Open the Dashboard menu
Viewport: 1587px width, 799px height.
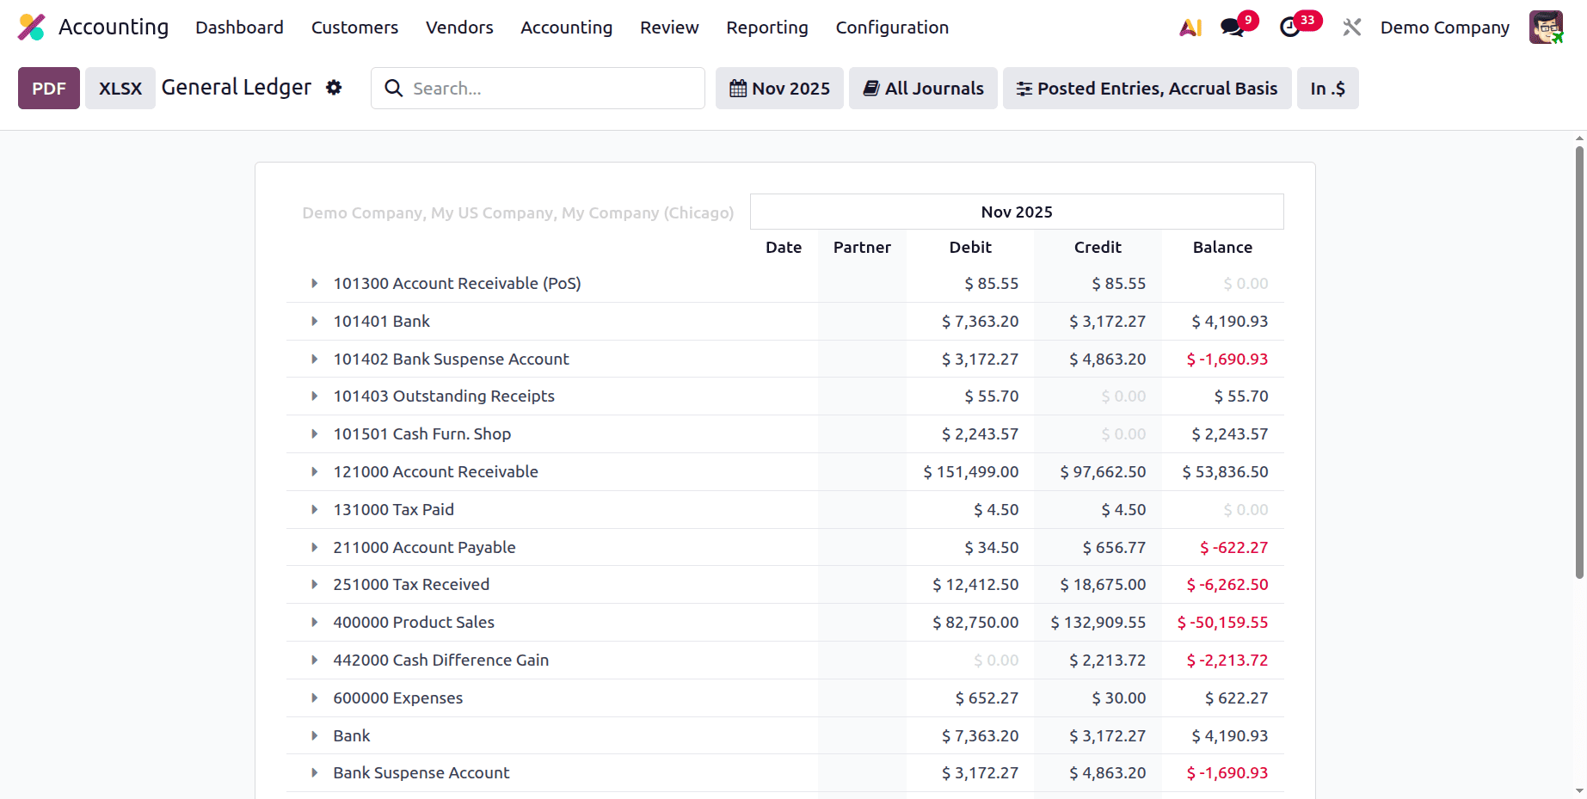coord(239,28)
